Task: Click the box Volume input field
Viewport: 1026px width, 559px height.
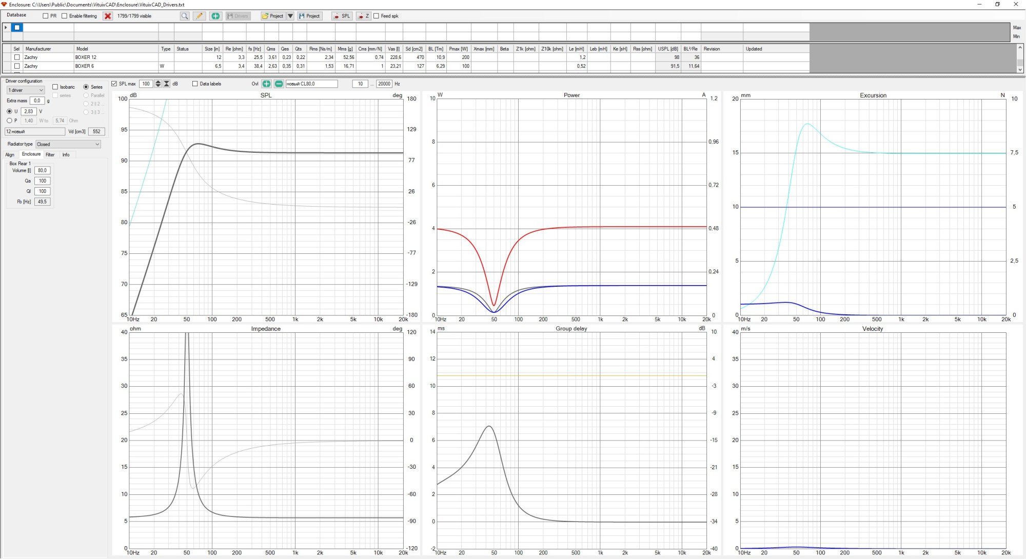Action: [42, 170]
